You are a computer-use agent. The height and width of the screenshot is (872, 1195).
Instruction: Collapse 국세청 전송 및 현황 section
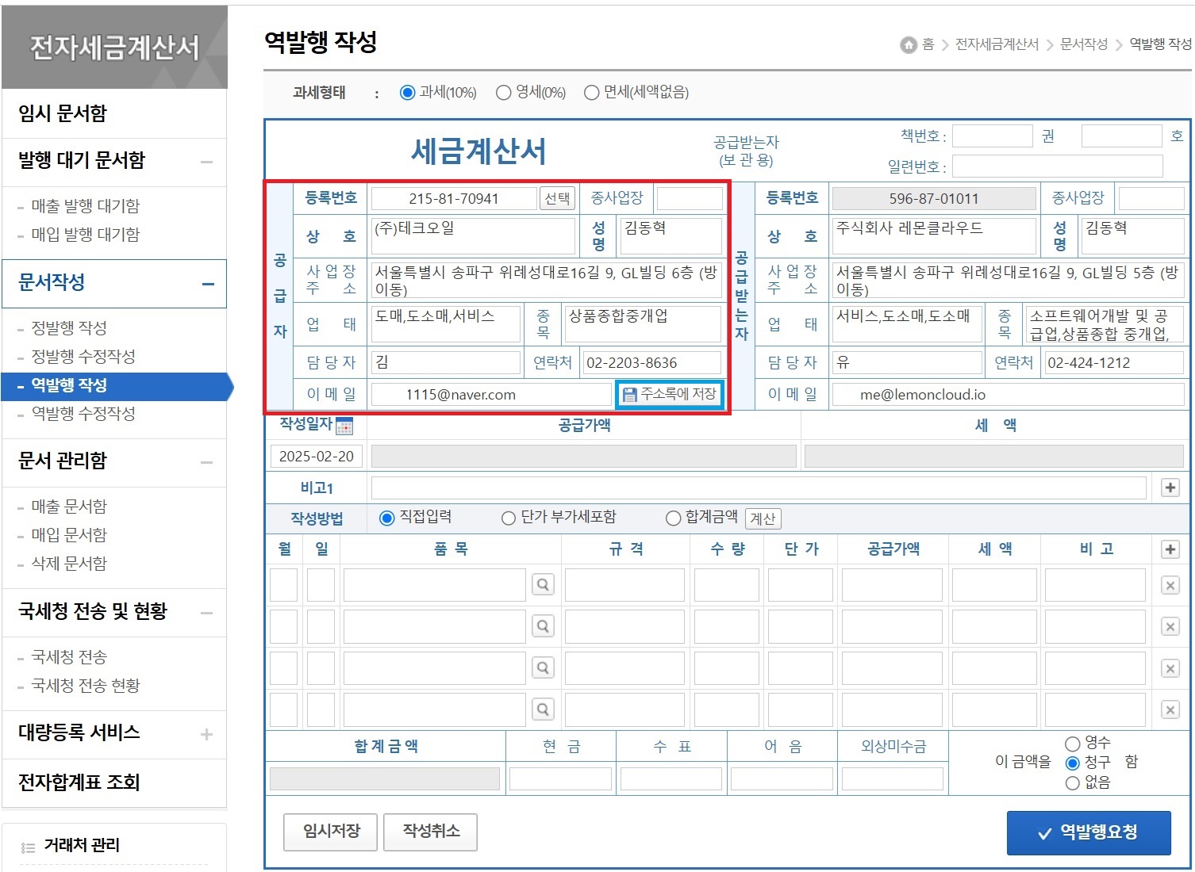207,613
